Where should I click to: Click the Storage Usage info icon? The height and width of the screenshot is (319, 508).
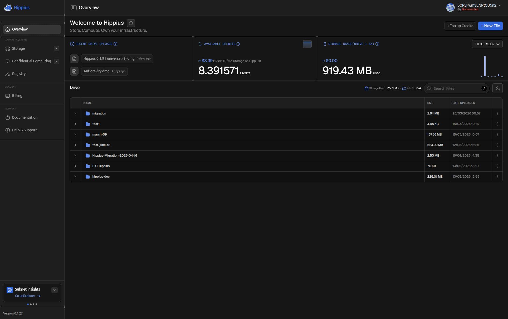377,44
